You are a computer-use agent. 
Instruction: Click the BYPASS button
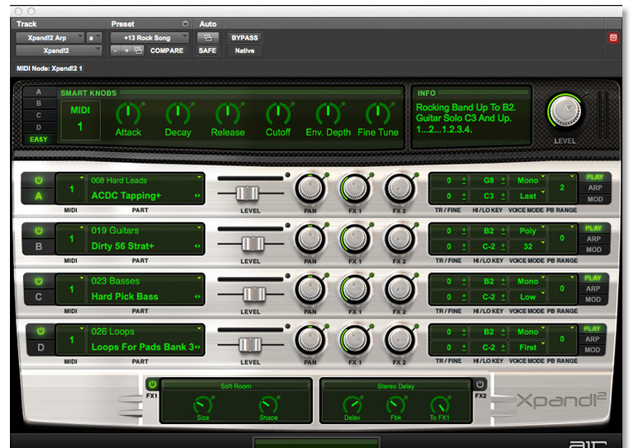[244, 38]
